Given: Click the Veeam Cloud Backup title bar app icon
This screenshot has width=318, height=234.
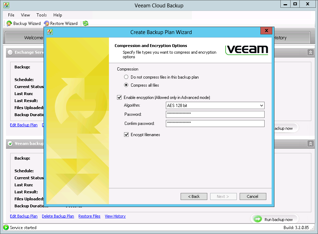Looking at the screenshot, I should (6, 5).
